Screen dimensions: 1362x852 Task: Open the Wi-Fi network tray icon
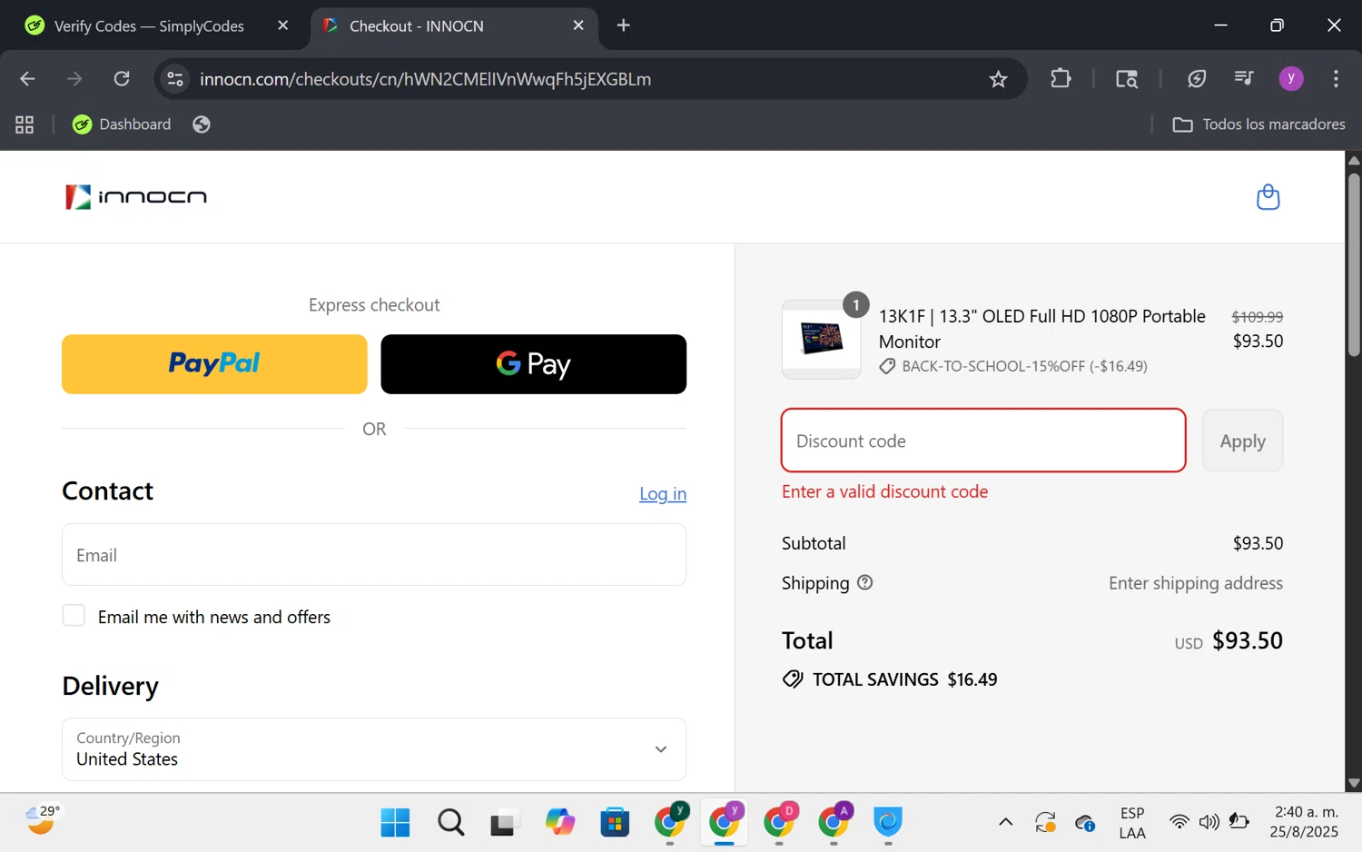(1179, 822)
